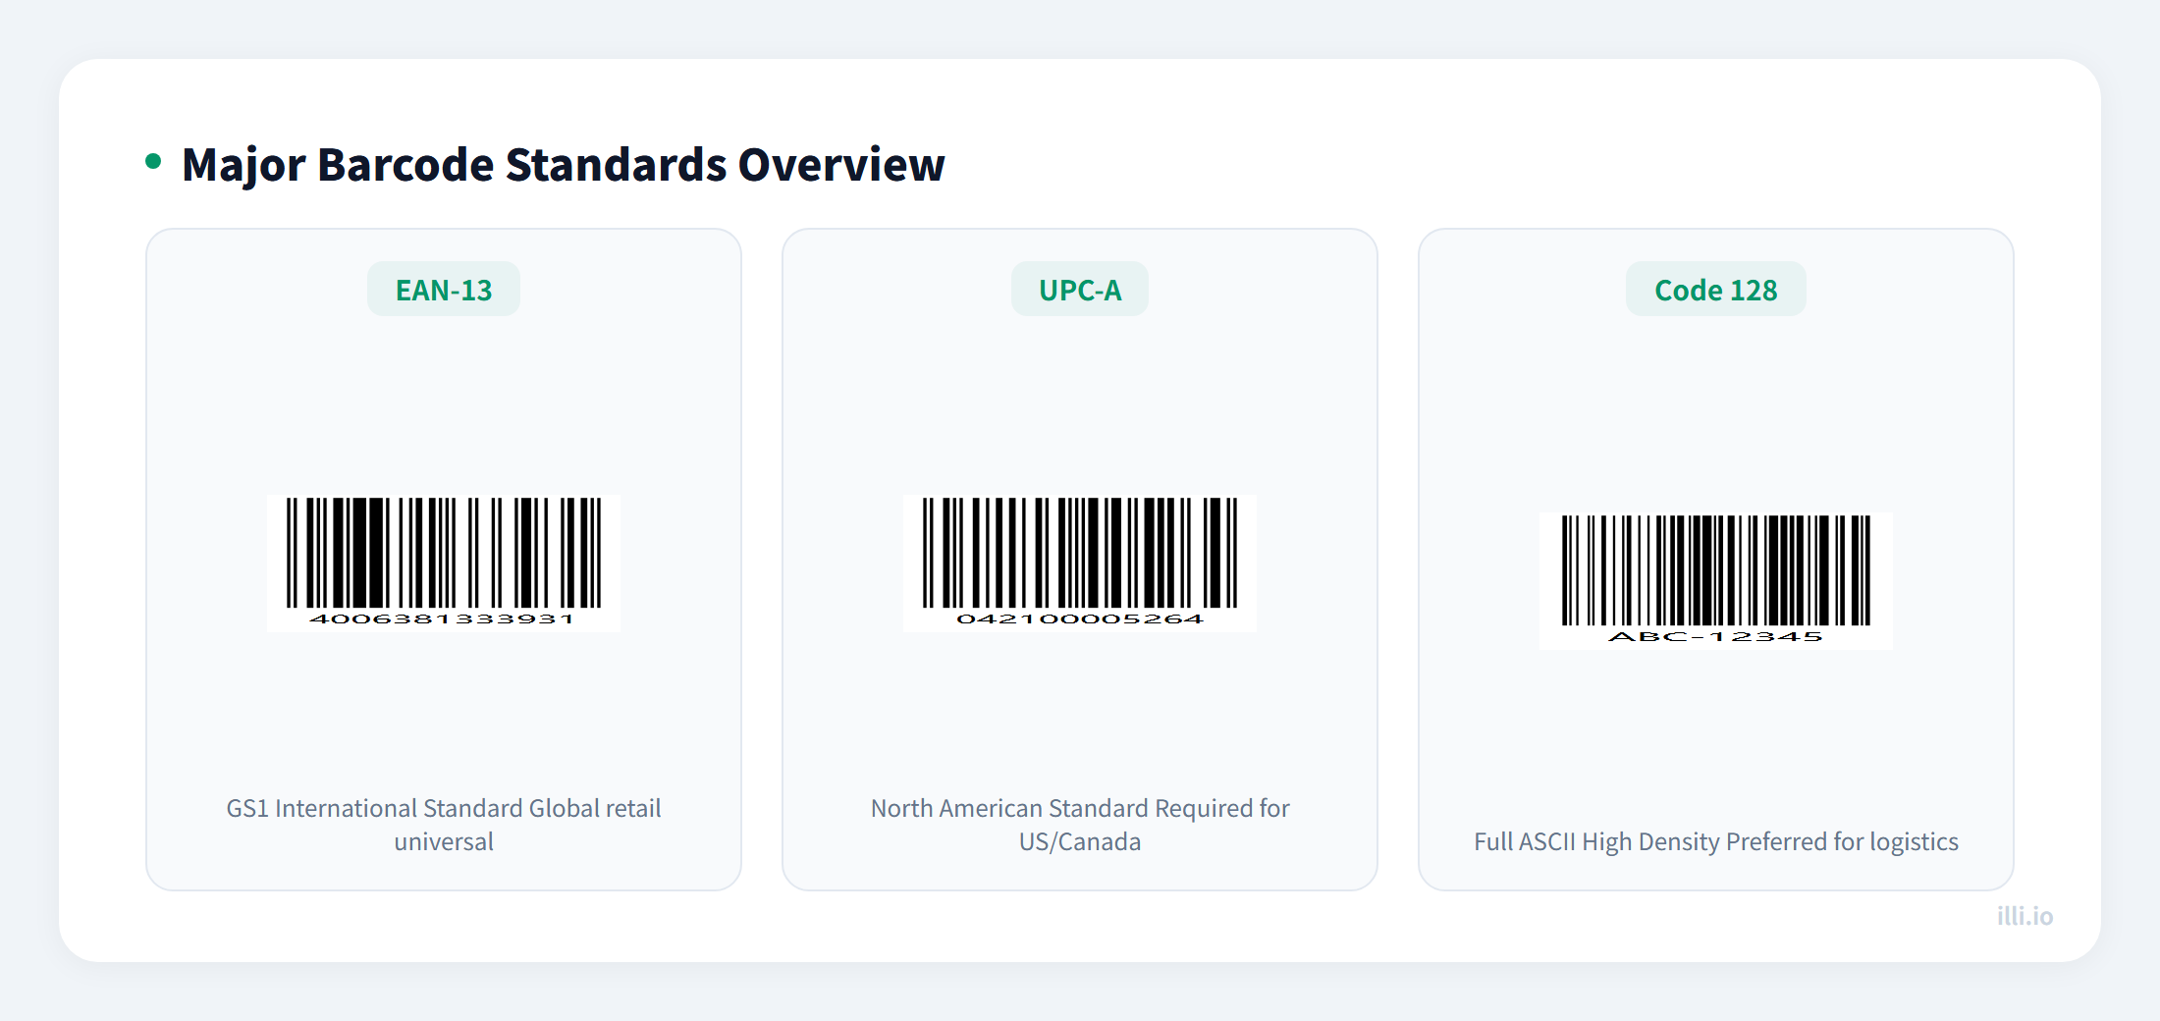
Task: Click the digits under the EAN-13 barcode
Action: pyautogui.click(x=443, y=618)
